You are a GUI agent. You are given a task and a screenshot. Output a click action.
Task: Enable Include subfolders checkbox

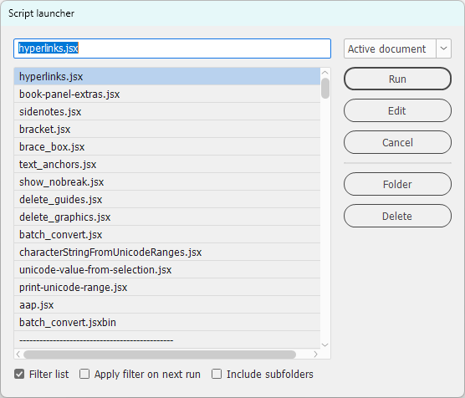[217, 374]
